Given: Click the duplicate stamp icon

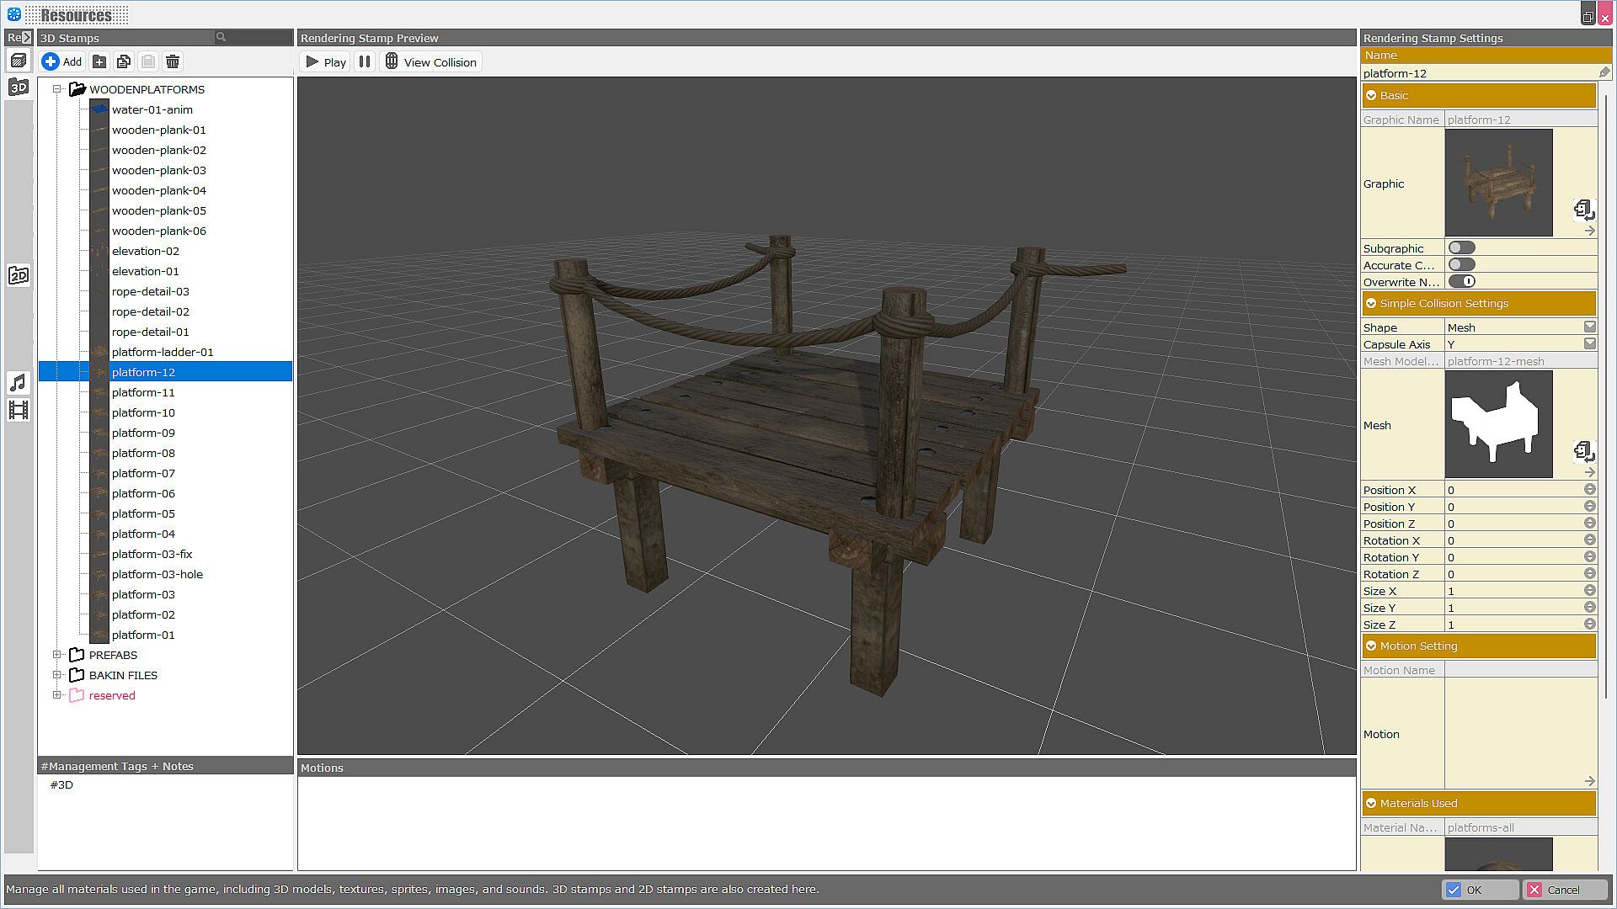Looking at the screenshot, I should [124, 61].
